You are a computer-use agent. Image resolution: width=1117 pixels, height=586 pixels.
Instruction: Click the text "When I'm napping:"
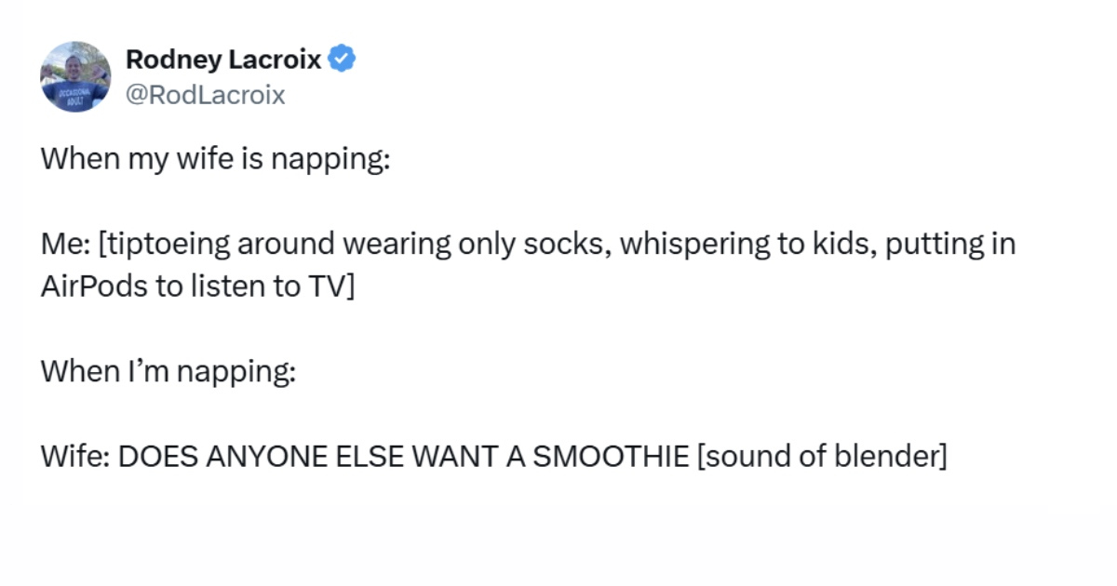pyautogui.click(x=168, y=372)
